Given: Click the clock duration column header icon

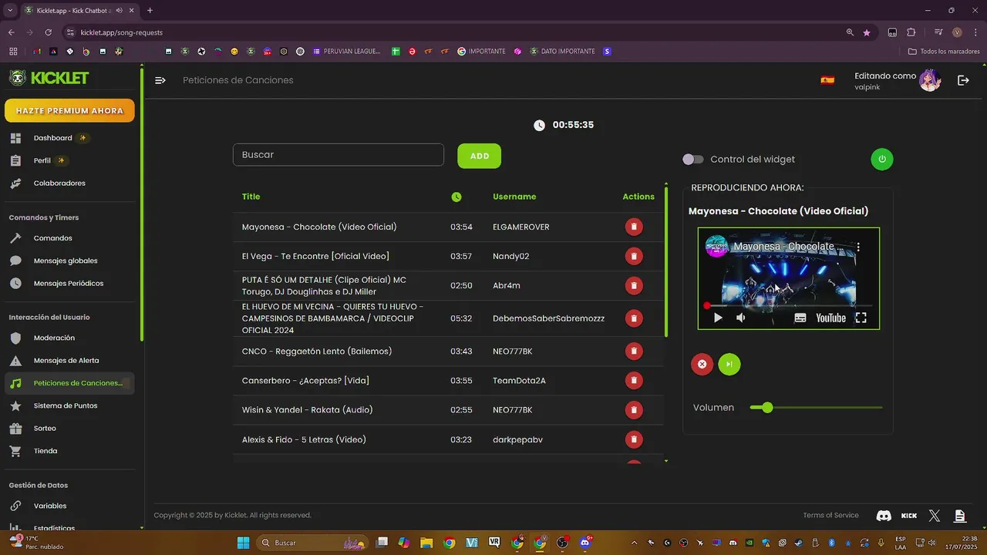Looking at the screenshot, I should point(456,197).
